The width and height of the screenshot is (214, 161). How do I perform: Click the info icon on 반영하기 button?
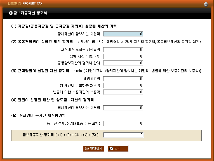(87, 149)
